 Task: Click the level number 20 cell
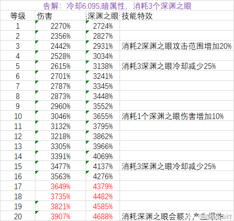(x=18, y=216)
